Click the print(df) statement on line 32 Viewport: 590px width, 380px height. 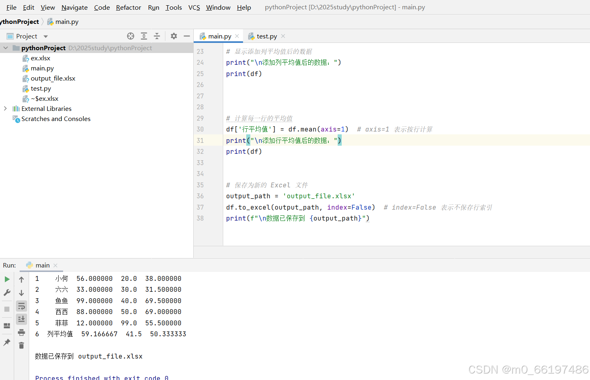coord(244,151)
